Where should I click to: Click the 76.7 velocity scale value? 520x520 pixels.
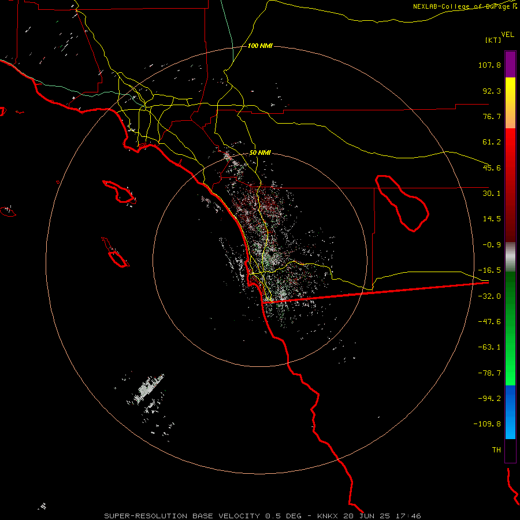click(492, 116)
